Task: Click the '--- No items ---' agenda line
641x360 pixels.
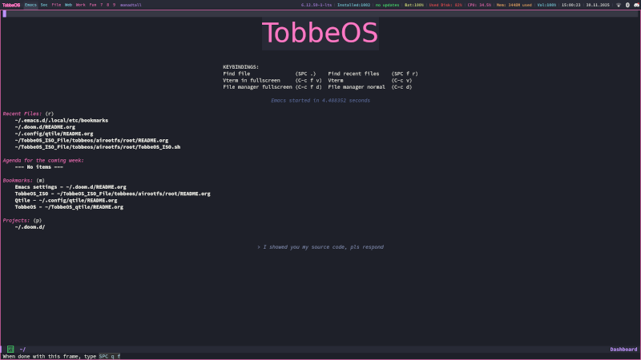Action: pyautogui.click(x=38, y=167)
